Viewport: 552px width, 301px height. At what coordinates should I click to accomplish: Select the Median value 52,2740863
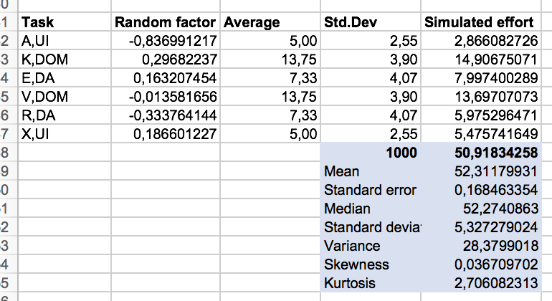pos(481,209)
